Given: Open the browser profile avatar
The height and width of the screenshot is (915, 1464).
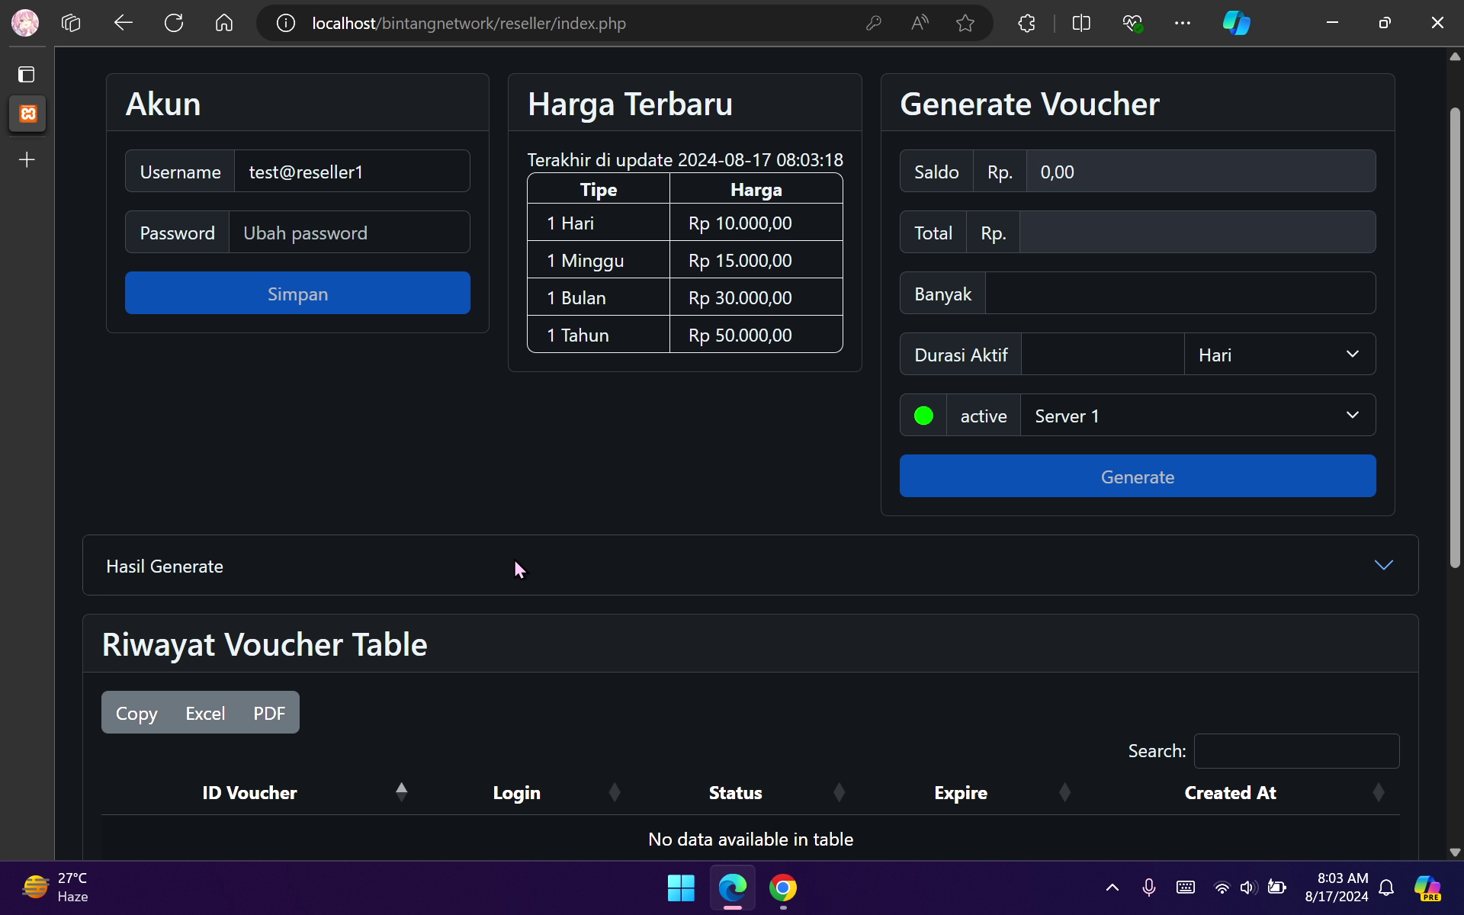Looking at the screenshot, I should [24, 23].
